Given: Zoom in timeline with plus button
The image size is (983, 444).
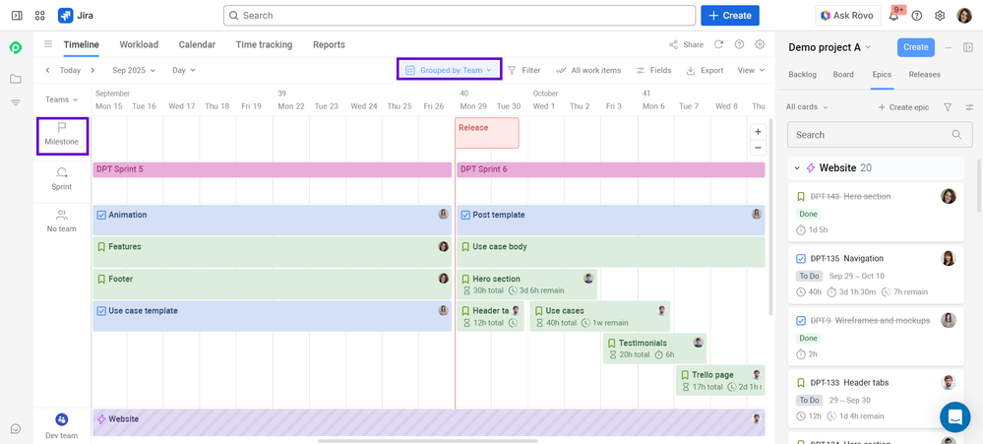Looking at the screenshot, I should tap(758, 132).
